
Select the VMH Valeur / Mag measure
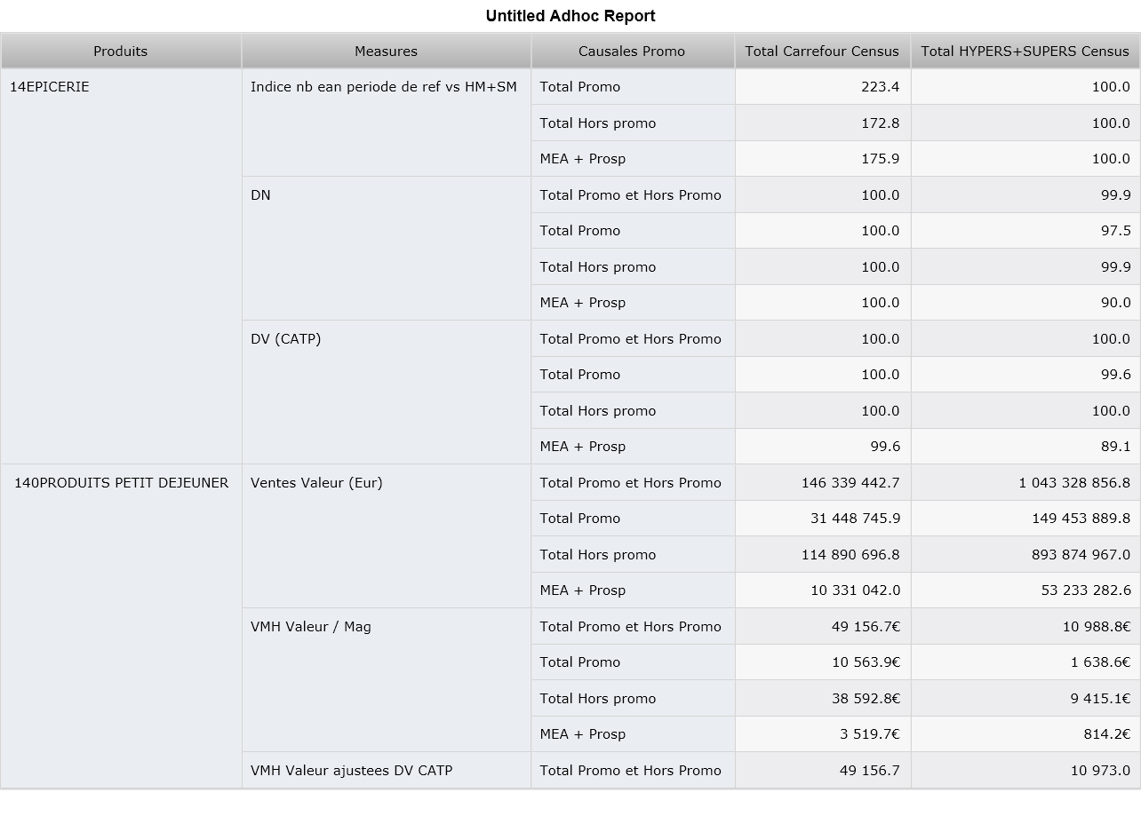click(386, 680)
